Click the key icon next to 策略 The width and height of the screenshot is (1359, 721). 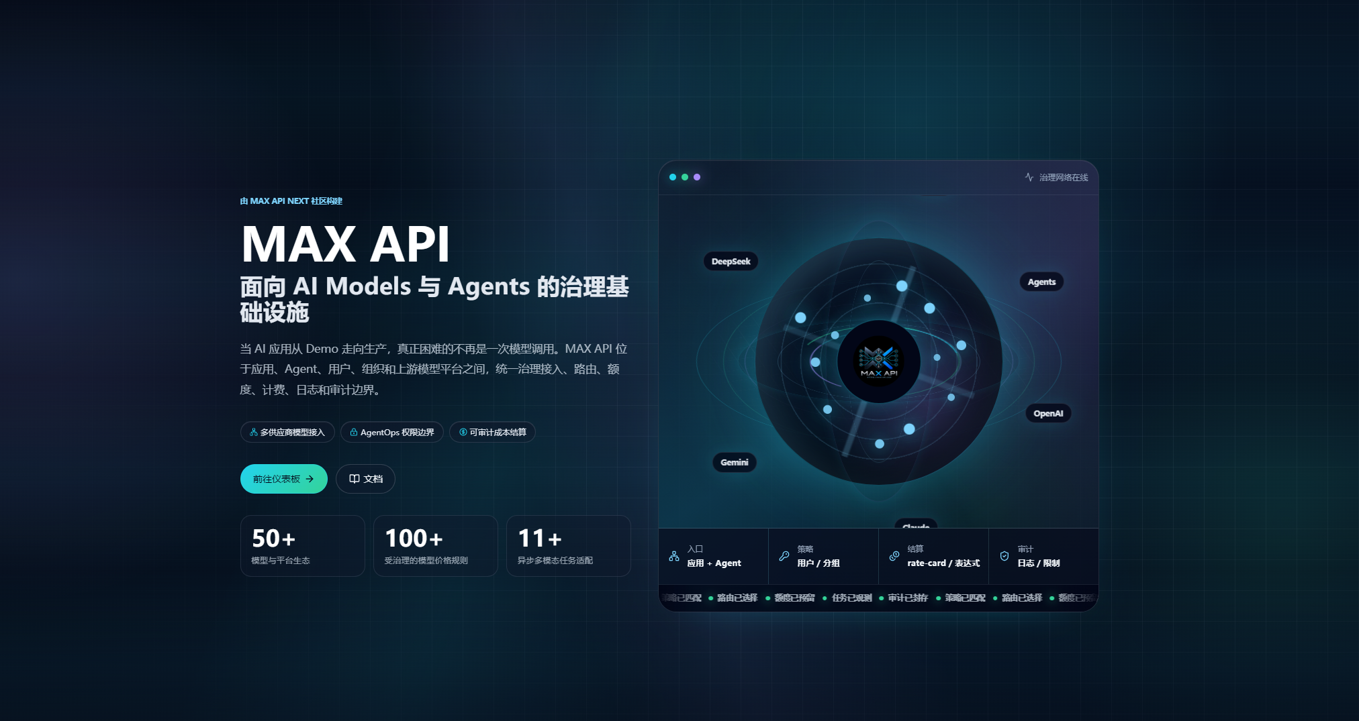pos(784,556)
